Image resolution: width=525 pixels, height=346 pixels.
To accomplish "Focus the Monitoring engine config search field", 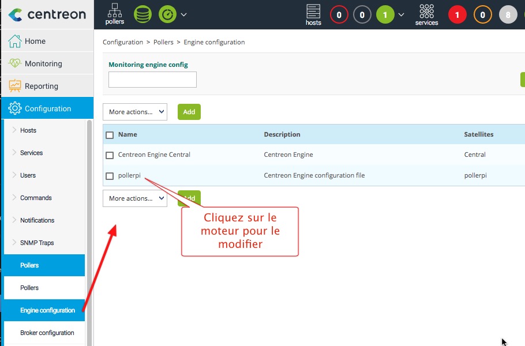I will 152,80.
